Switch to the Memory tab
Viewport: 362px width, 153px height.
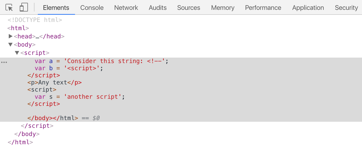[223, 8]
